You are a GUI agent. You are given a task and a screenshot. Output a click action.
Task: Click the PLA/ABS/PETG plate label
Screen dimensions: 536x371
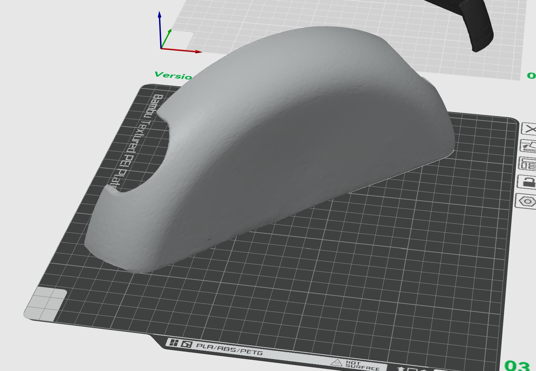click(229, 348)
